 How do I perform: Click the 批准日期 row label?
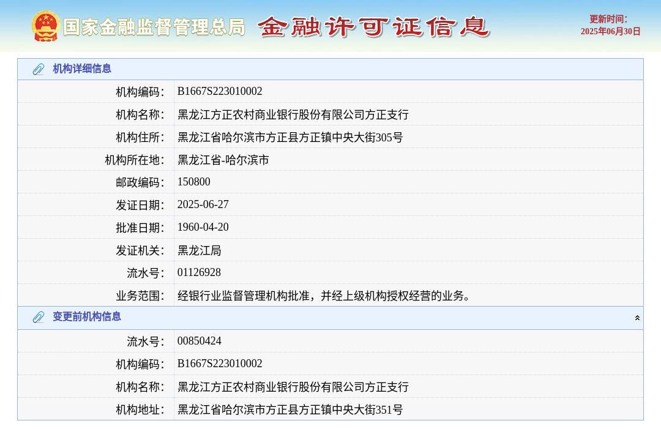pyautogui.click(x=140, y=228)
